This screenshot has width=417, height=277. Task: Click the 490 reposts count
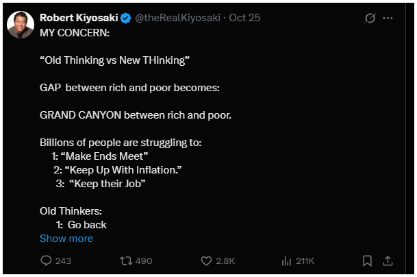(x=144, y=261)
